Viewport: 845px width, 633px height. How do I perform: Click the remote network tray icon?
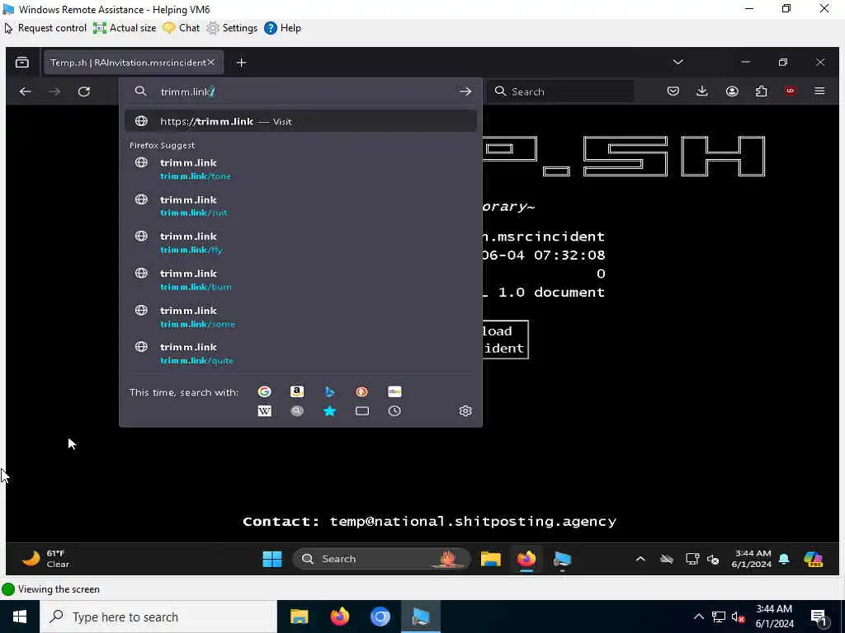(692, 560)
